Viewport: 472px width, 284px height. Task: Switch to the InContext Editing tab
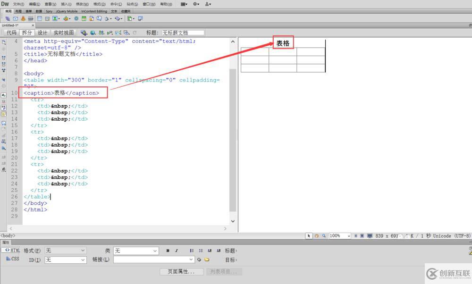pos(94,11)
